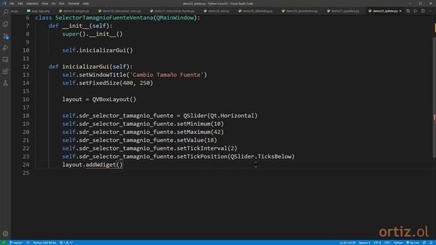Start Go Live server
Screen dimensions: 436x245
[413, 242]
